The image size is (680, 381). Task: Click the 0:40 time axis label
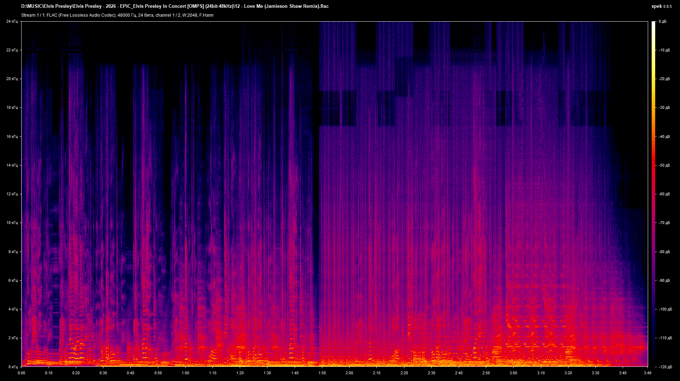[x=131, y=373]
